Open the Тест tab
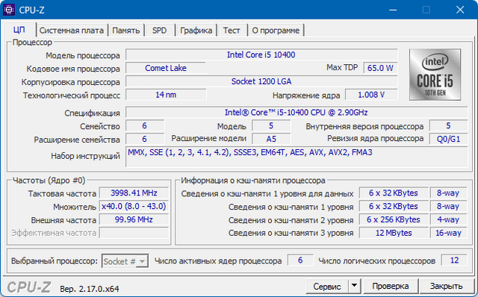This screenshot has height=297, width=478. pyautogui.click(x=232, y=31)
